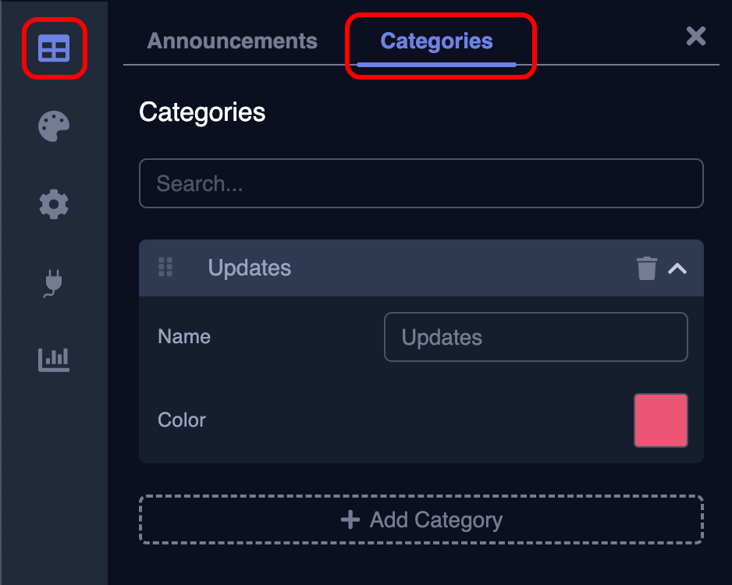
Task: Open the analytics bar chart icon
Action: (x=54, y=360)
